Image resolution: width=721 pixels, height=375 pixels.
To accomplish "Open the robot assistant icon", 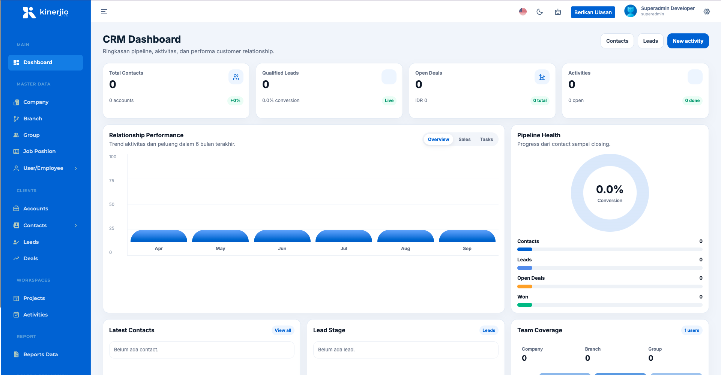I will click(x=558, y=12).
